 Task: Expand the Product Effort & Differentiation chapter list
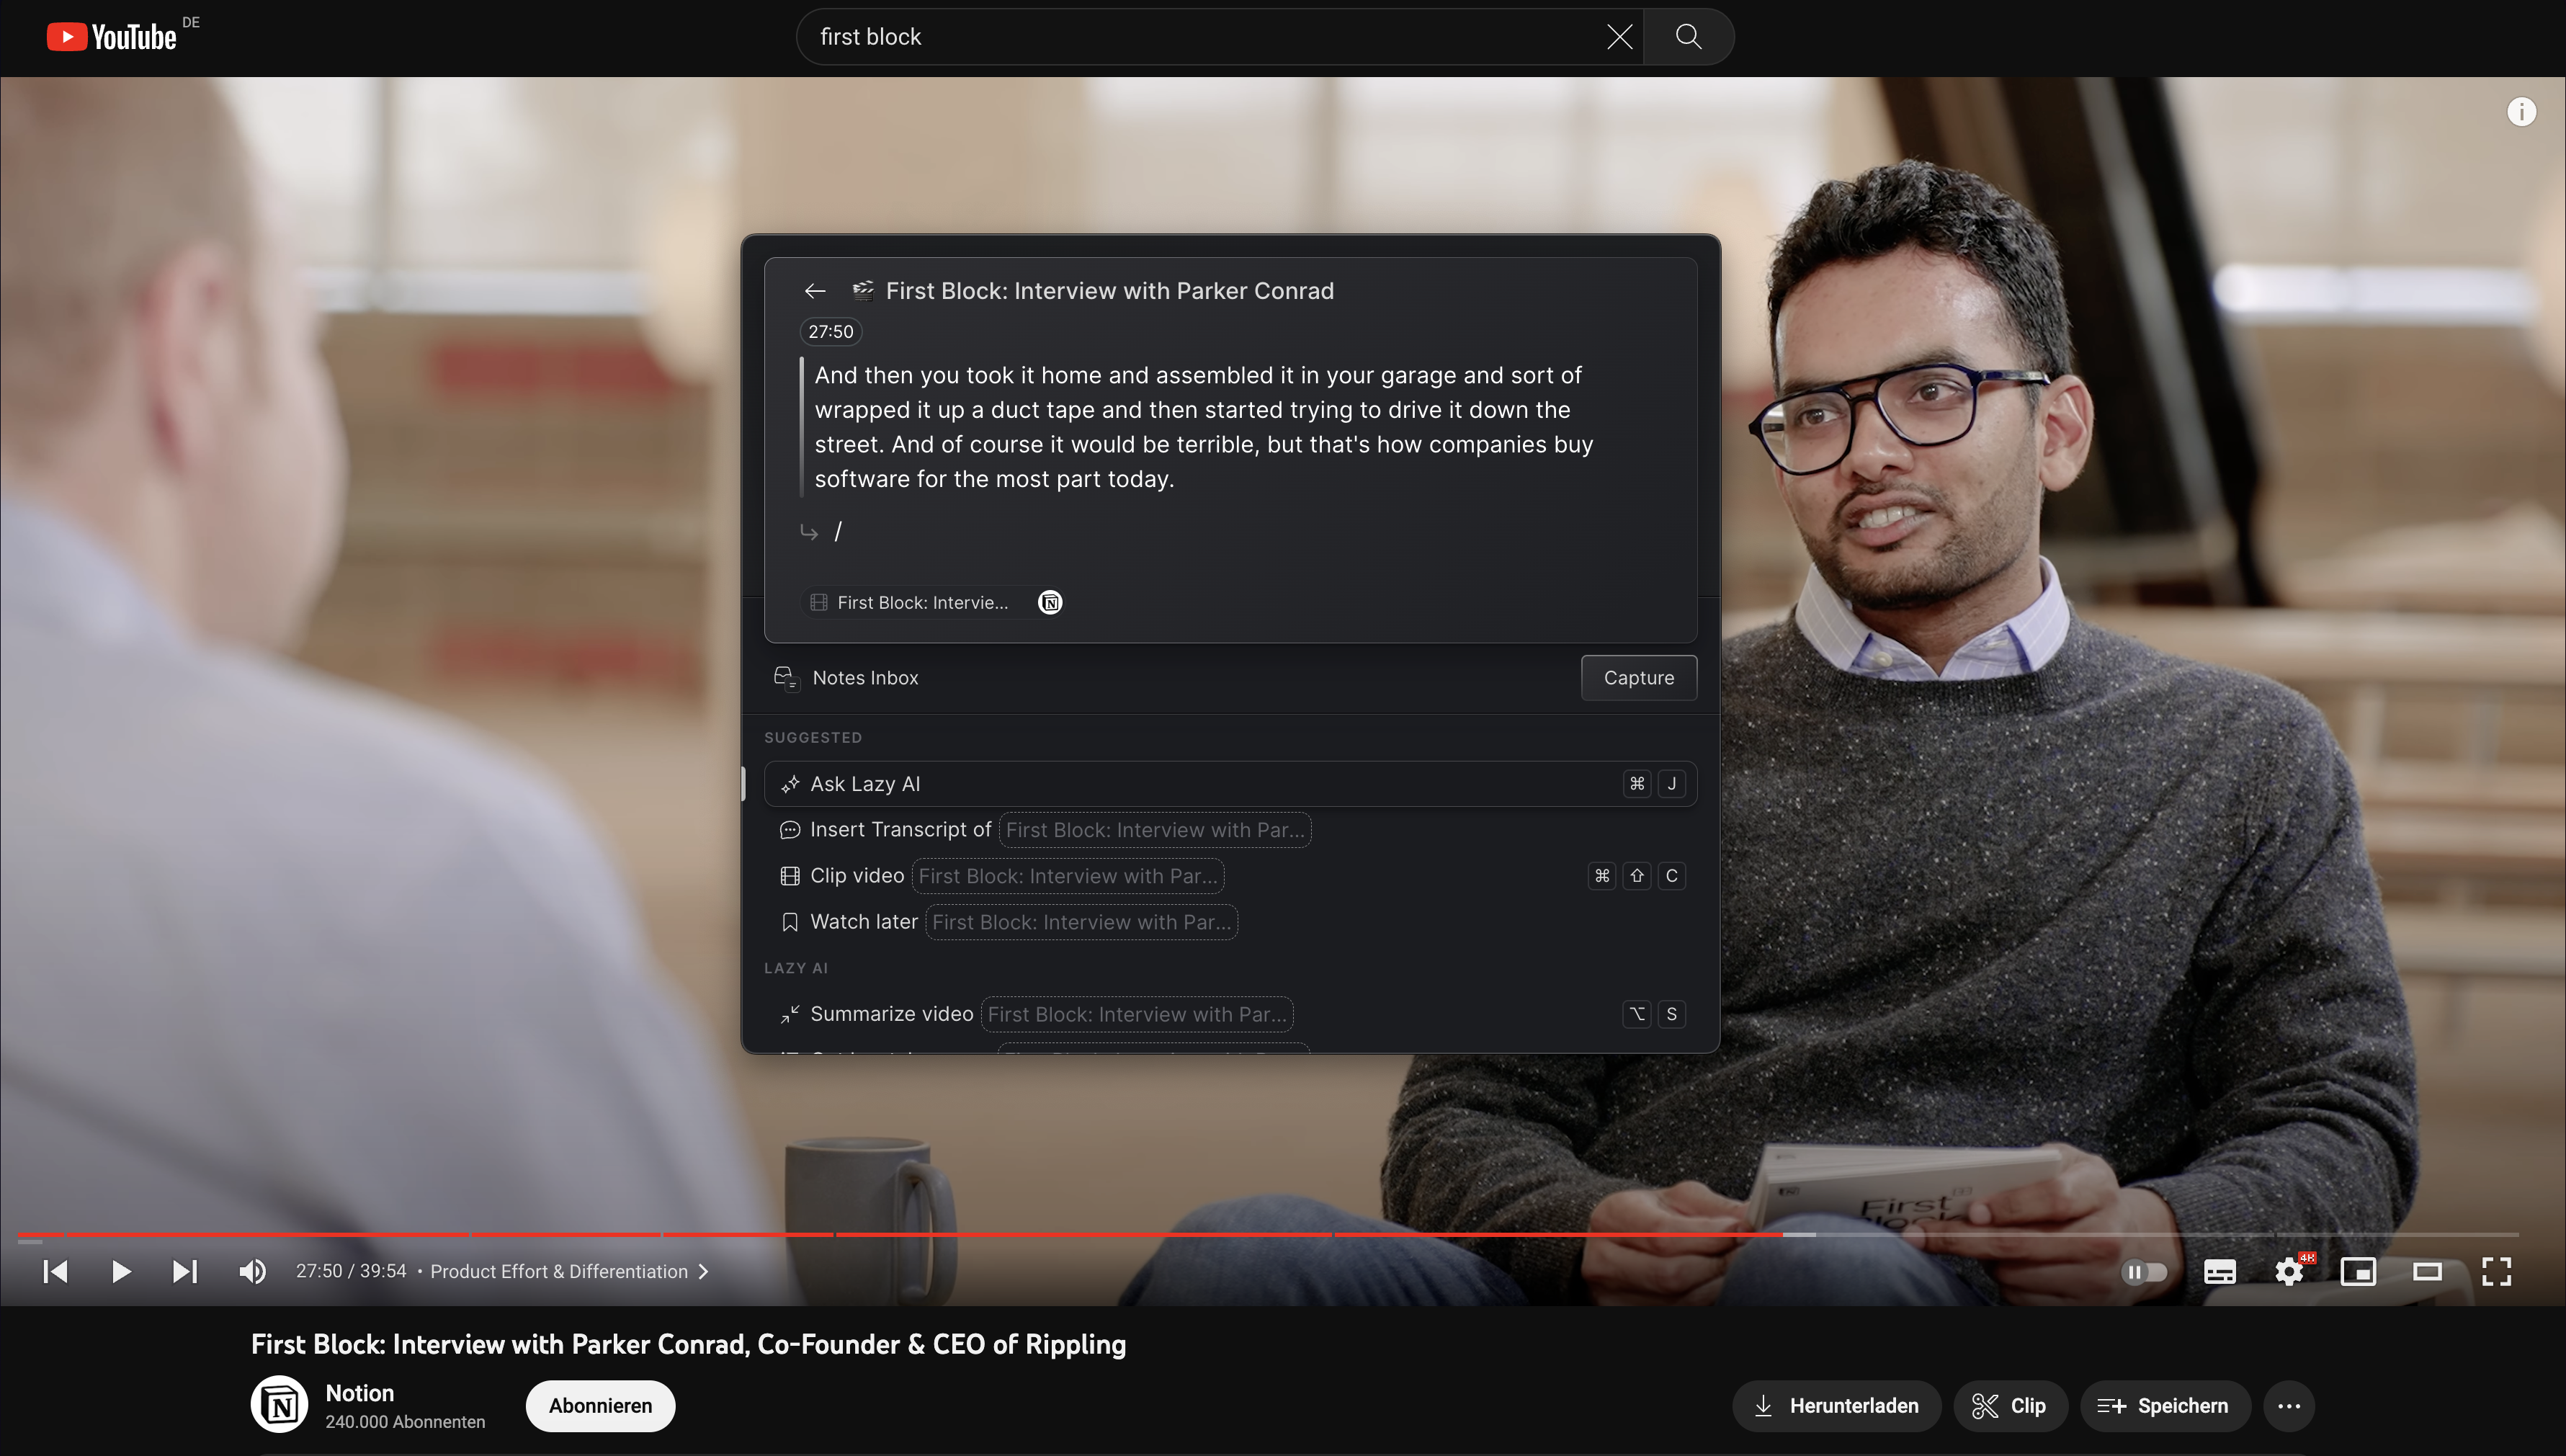coord(702,1271)
